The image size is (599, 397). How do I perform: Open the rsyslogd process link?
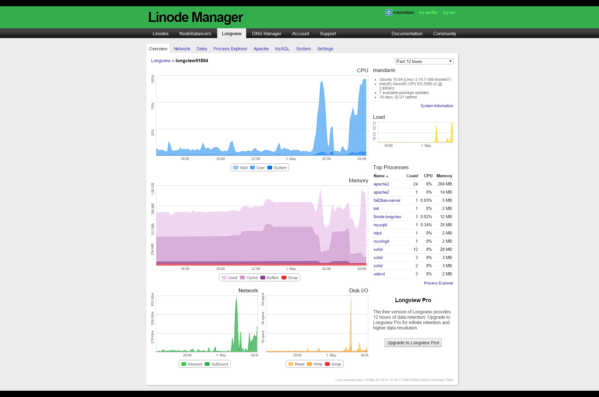click(x=381, y=241)
